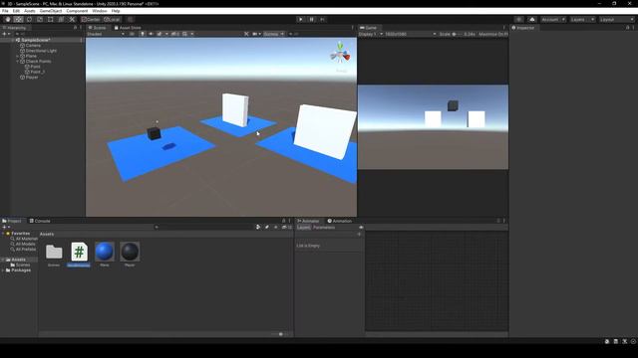This screenshot has height=358, width=638.
Task: Toggle hidden objects count in Scene toolbar
Action: [175, 34]
